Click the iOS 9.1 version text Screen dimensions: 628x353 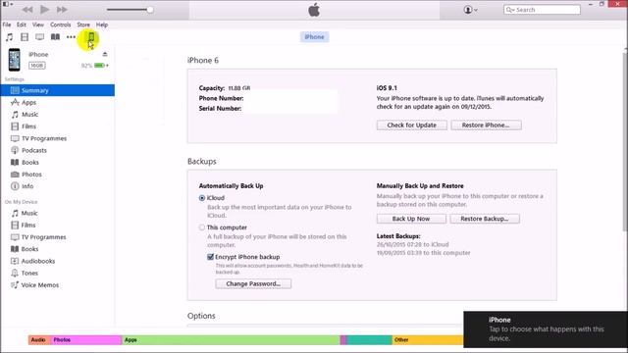pos(387,88)
